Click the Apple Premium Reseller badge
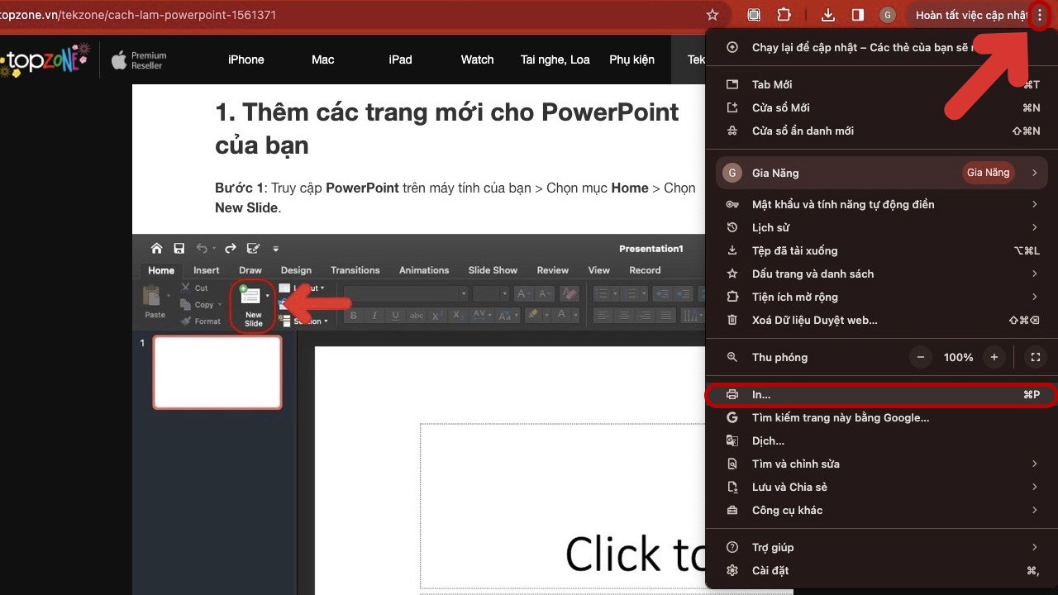The width and height of the screenshot is (1058, 595). (x=139, y=59)
